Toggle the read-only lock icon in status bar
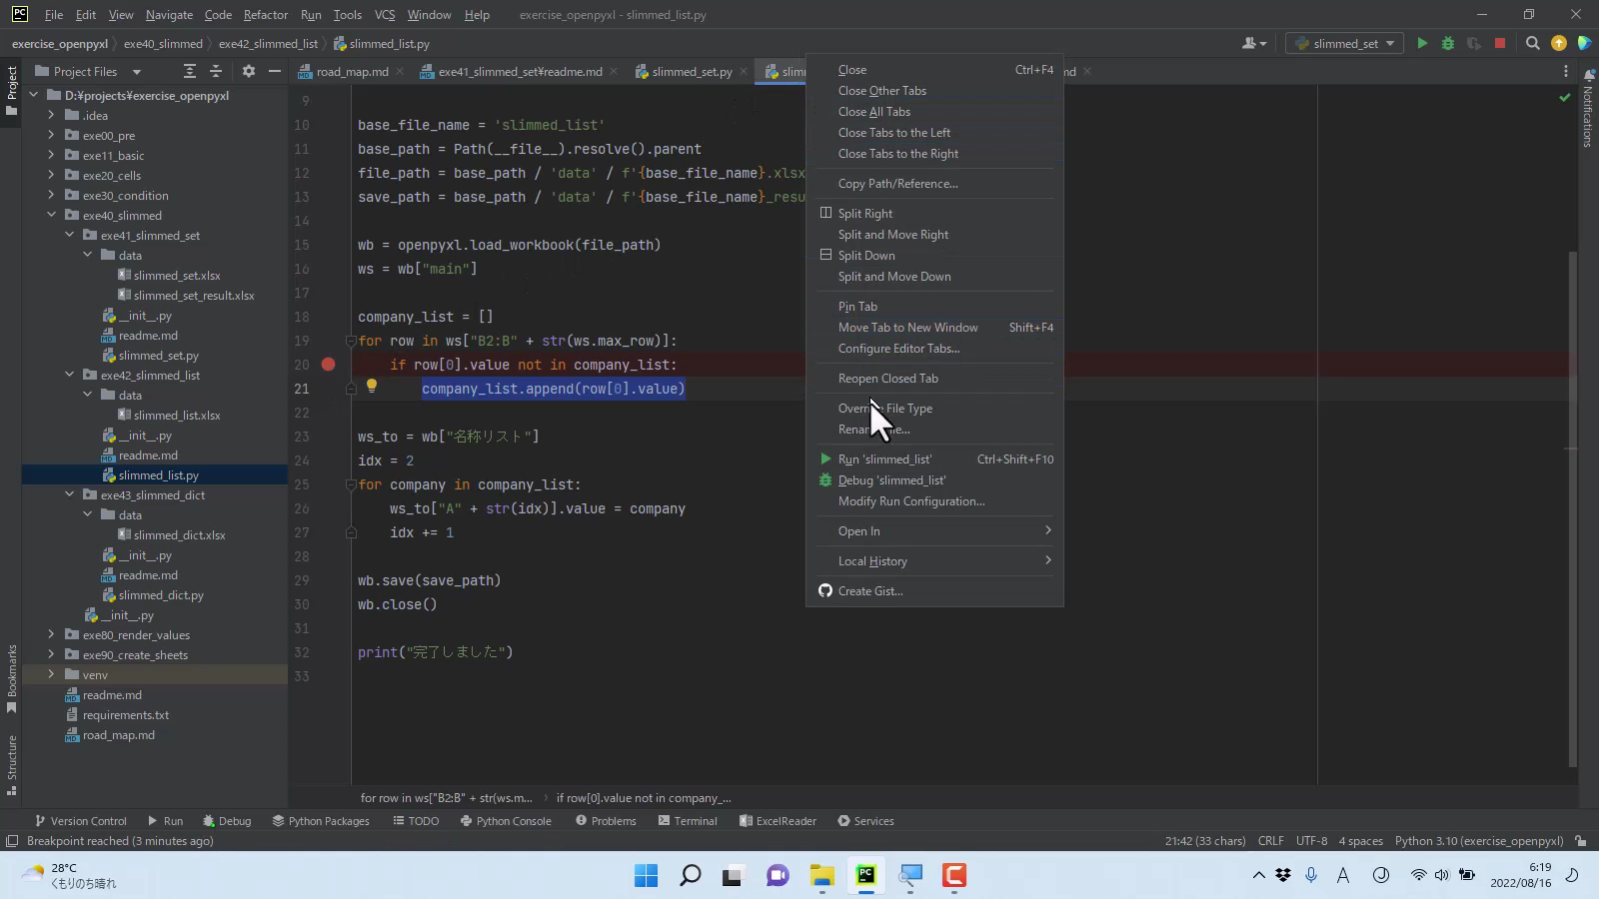The height and width of the screenshot is (899, 1599). pyautogui.click(x=1580, y=841)
